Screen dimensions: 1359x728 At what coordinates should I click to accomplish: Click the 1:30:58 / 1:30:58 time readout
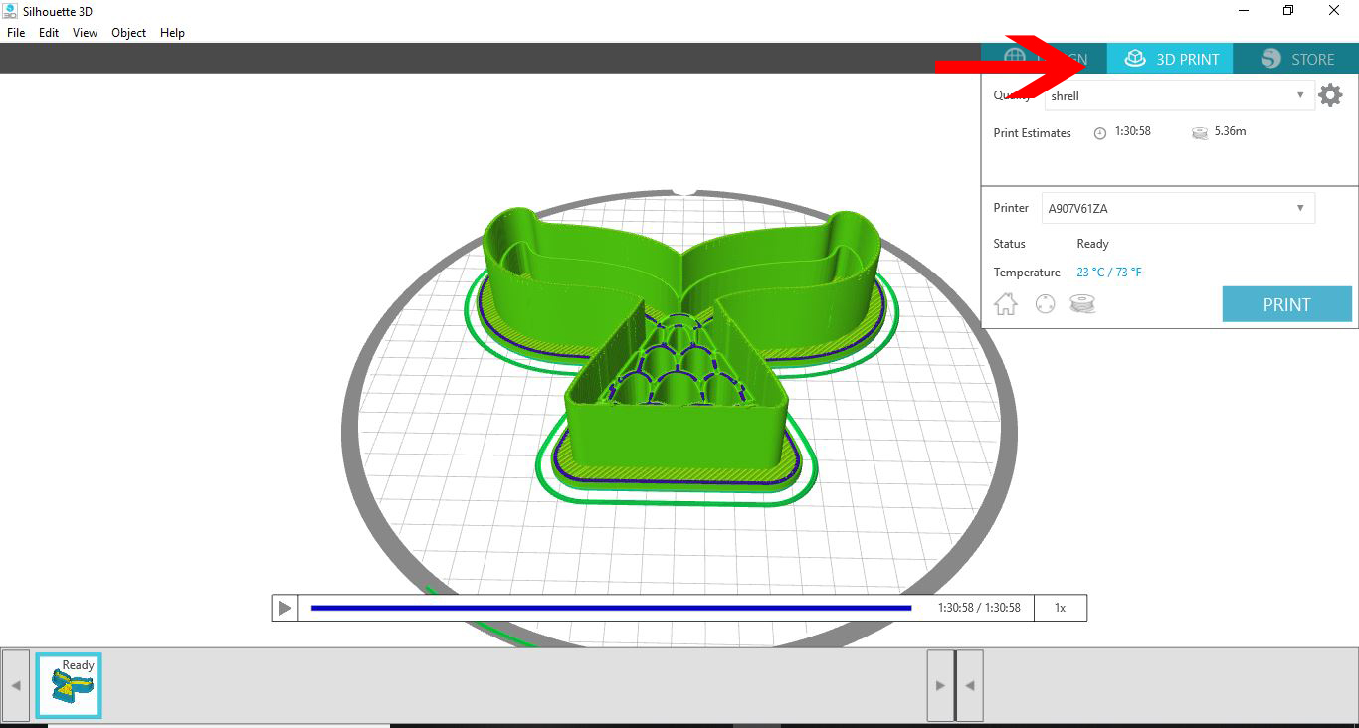click(x=979, y=608)
